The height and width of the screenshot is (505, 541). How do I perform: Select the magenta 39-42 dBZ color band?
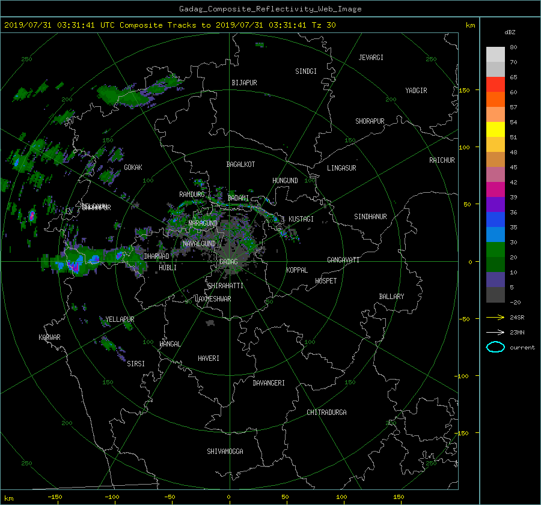495,190
